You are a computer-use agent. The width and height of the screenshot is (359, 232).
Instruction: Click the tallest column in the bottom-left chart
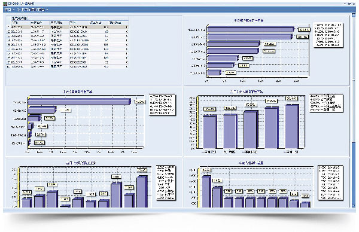pyautogui.click(x=142, y=192)
